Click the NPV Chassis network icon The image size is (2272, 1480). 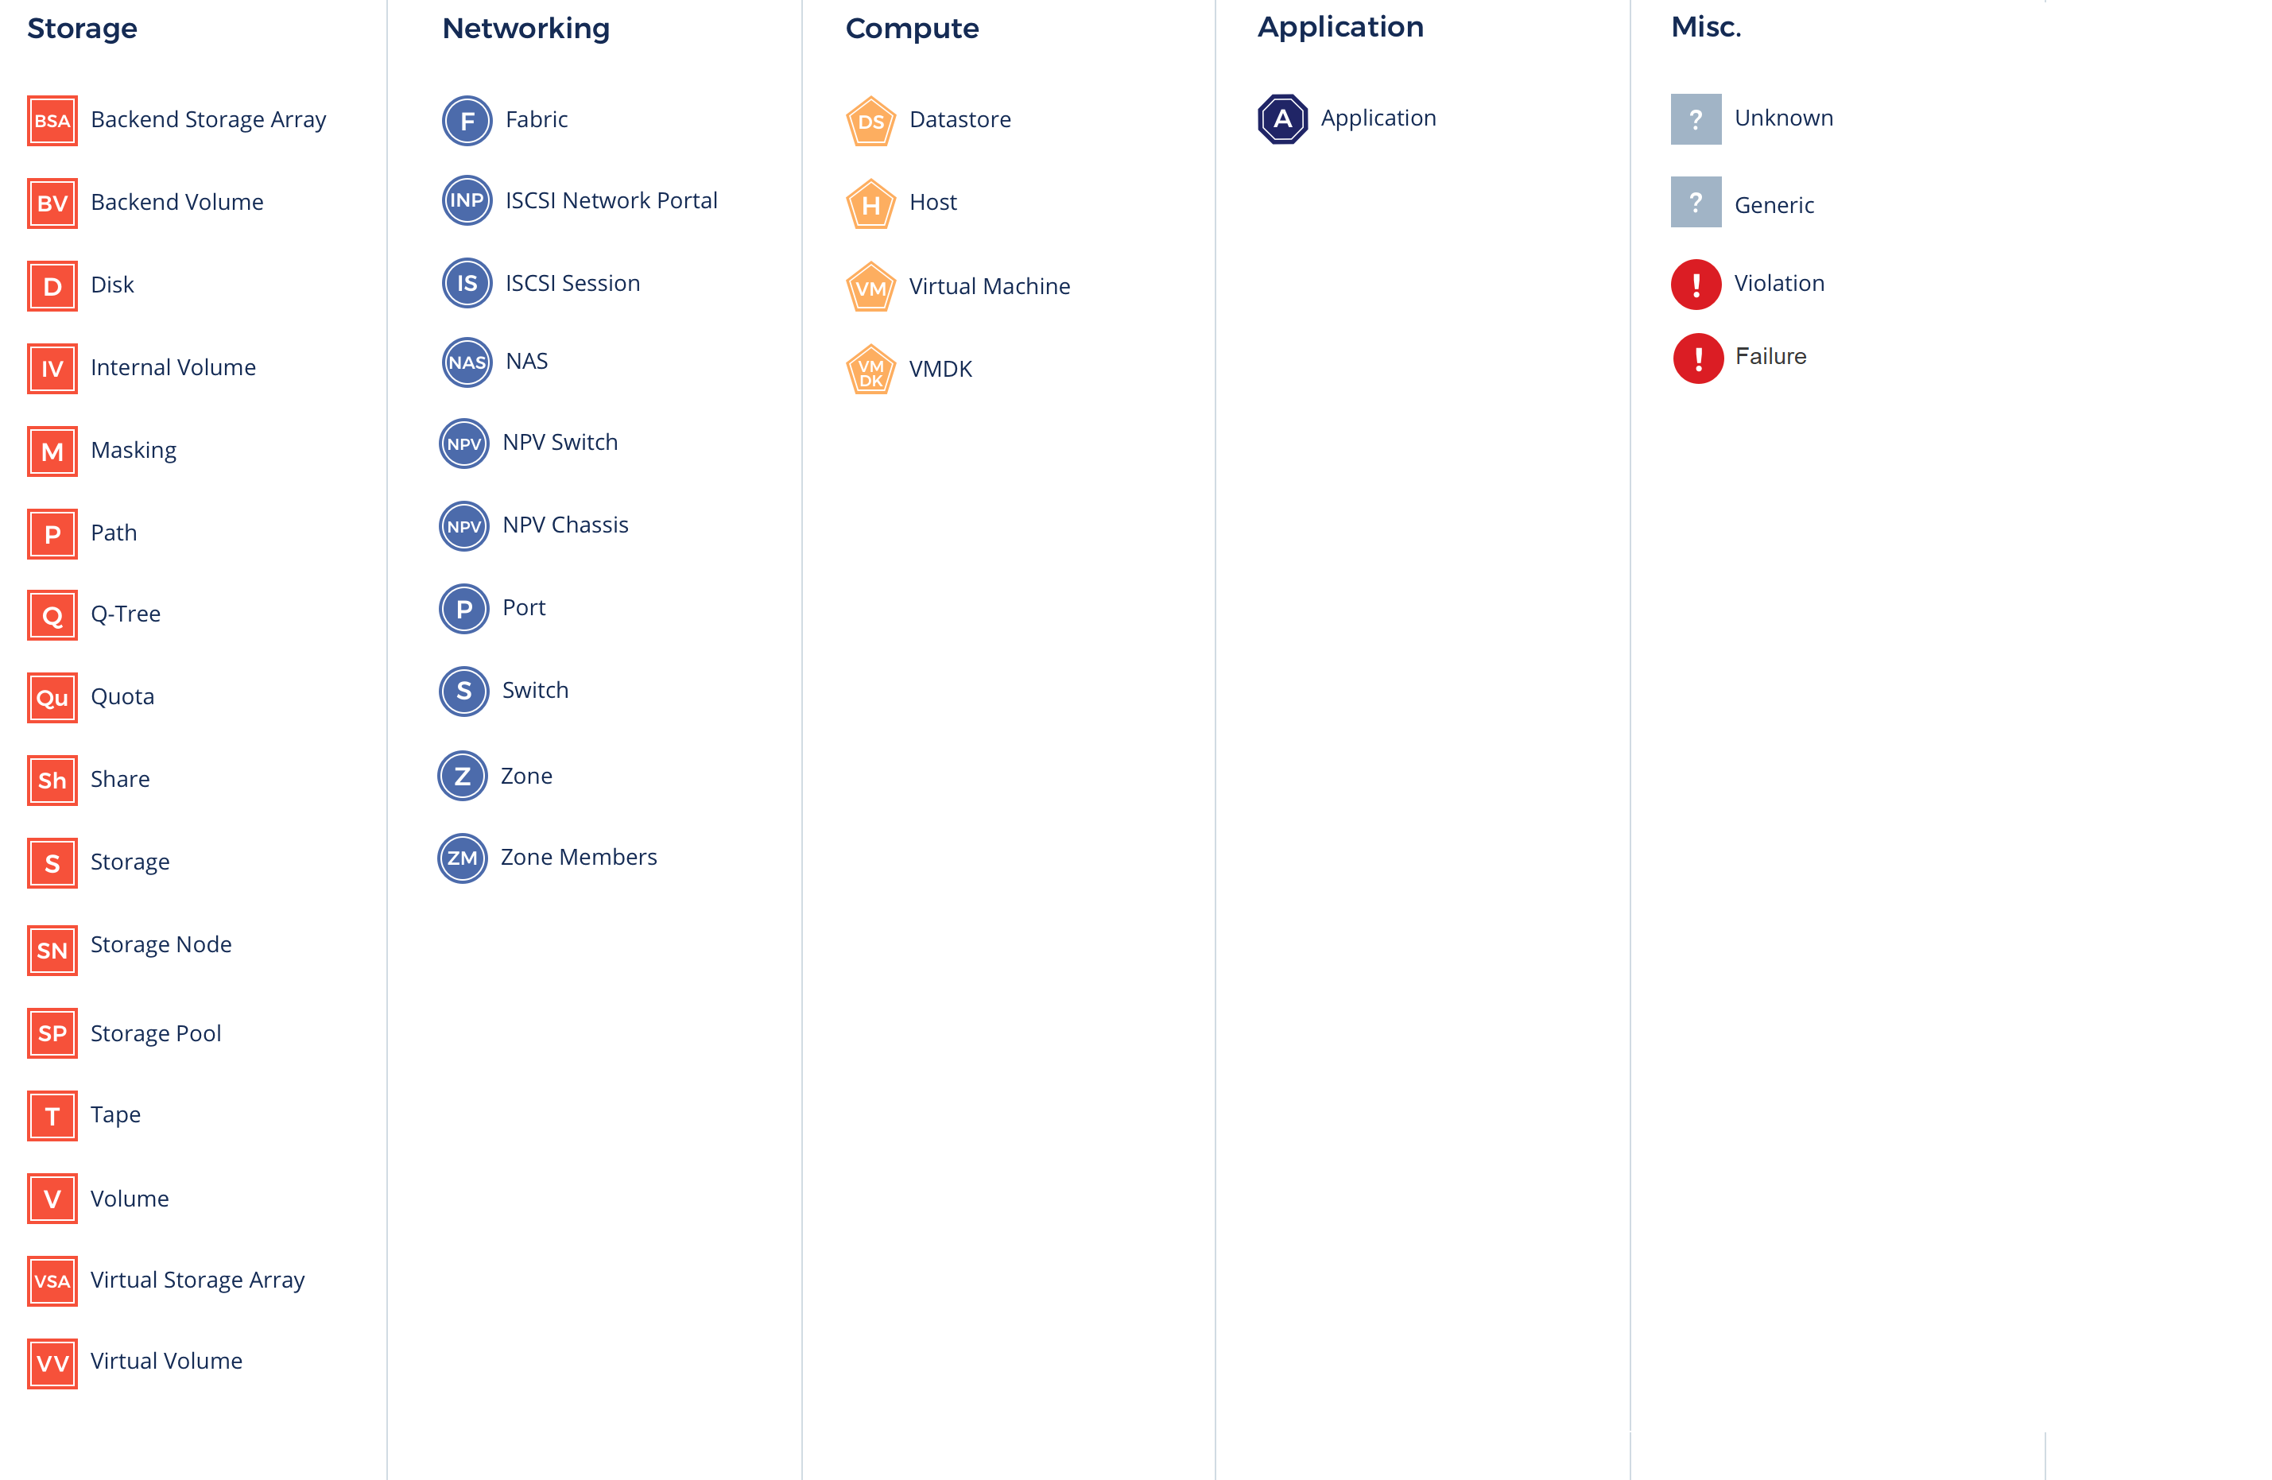click(463, 526)
